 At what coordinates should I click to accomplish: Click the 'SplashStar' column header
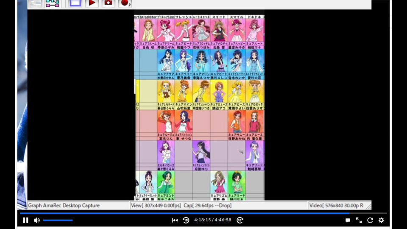(x=148, y=17)
